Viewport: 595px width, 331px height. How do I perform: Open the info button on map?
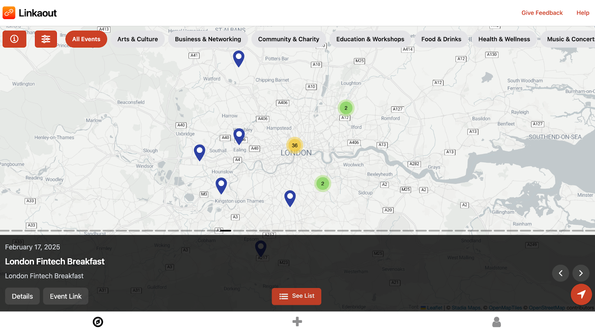tap(15, 39)
